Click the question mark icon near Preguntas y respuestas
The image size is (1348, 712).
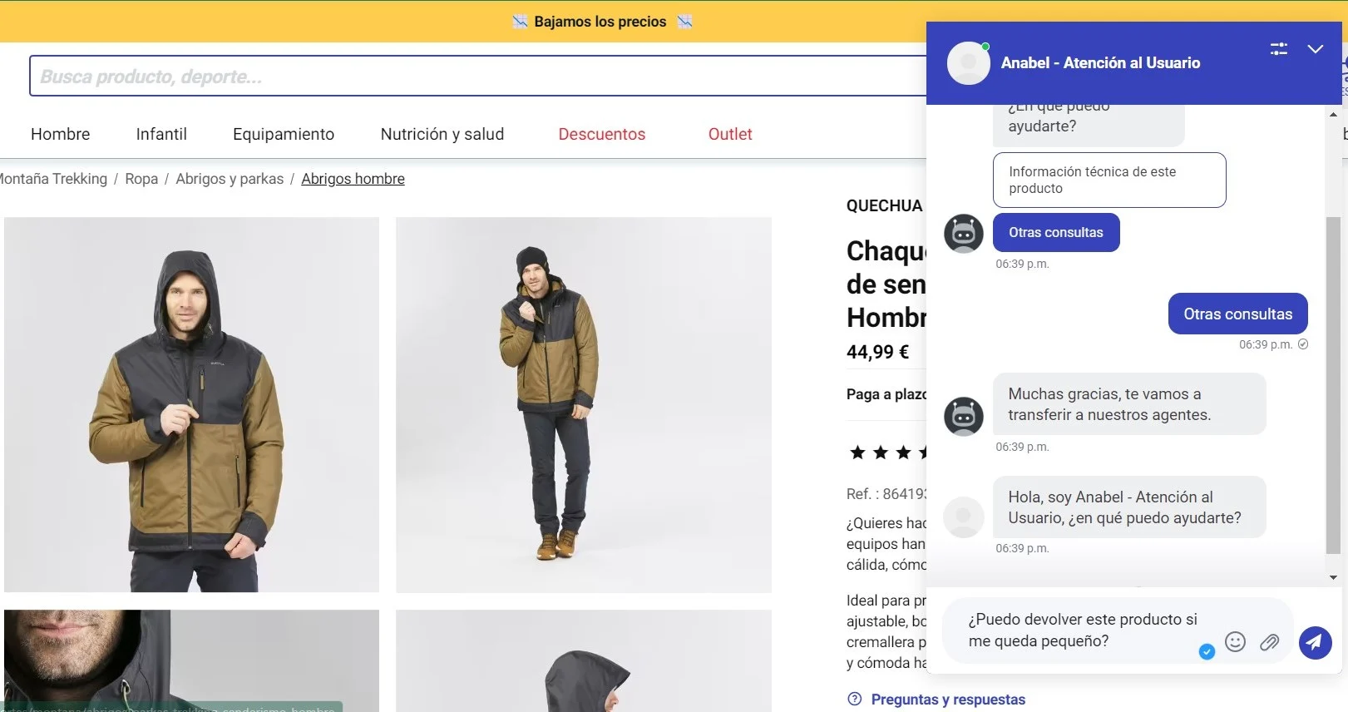point(854,699)
